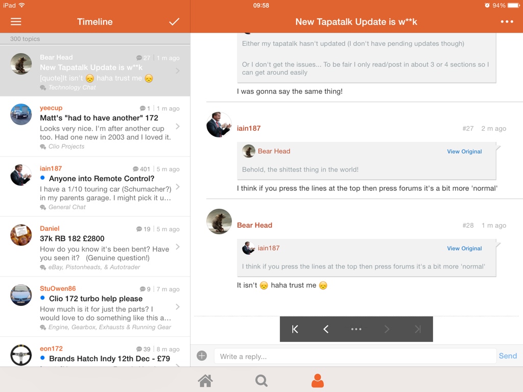Image resolution: width=523 pixels, height=392 pixels.
Task: Open iain187 username on post #27
Action: tap(249, 129)
